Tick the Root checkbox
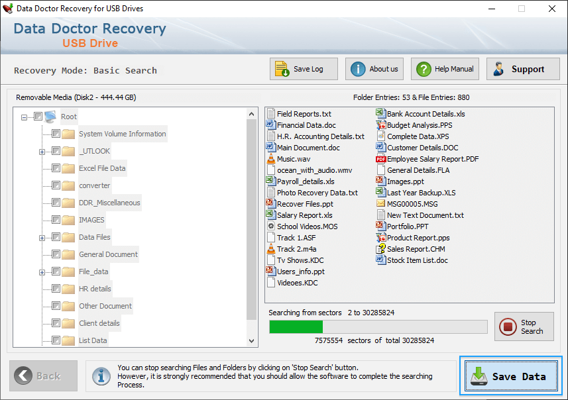 [x=38, y=116]
